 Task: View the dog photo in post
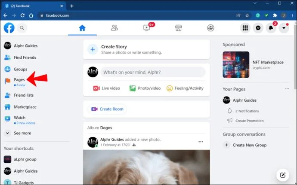click(146, 167)
